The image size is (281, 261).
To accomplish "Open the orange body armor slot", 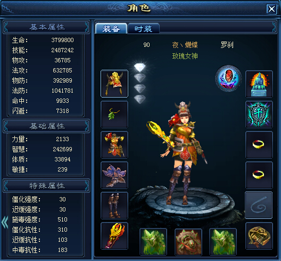I will pos(114,144).
